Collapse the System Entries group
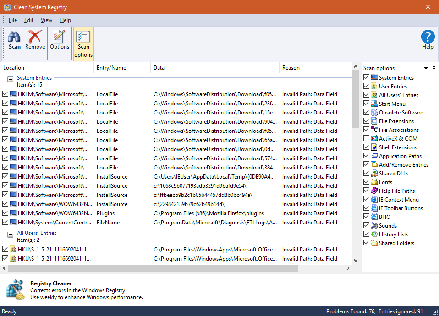The height and width of the screenshot is (316, 439). 10,79
